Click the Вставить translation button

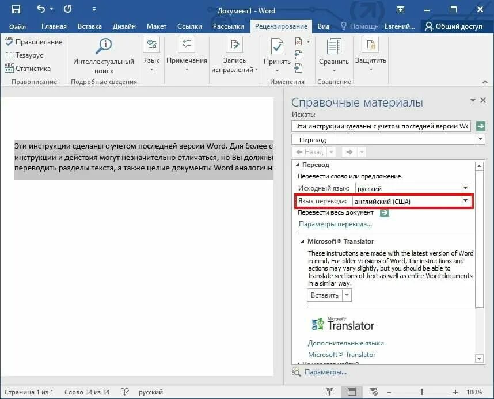pyautogui.click(x=325, y=294)
